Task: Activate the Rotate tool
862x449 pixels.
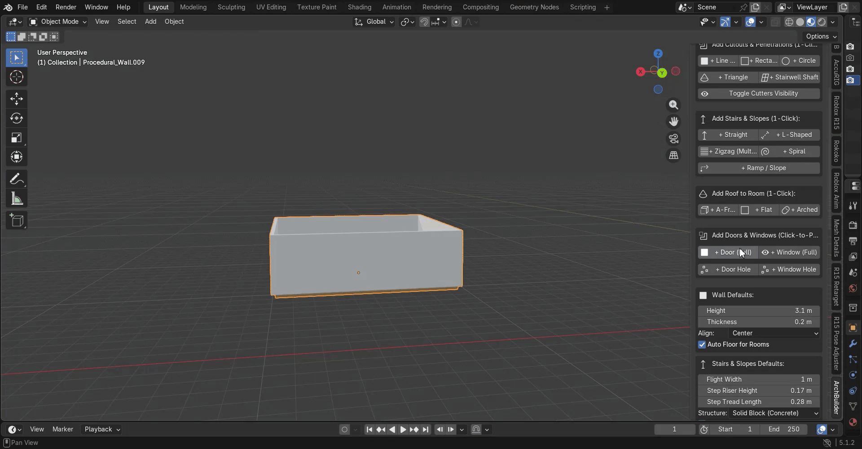Action: click(x=17, y=118)
